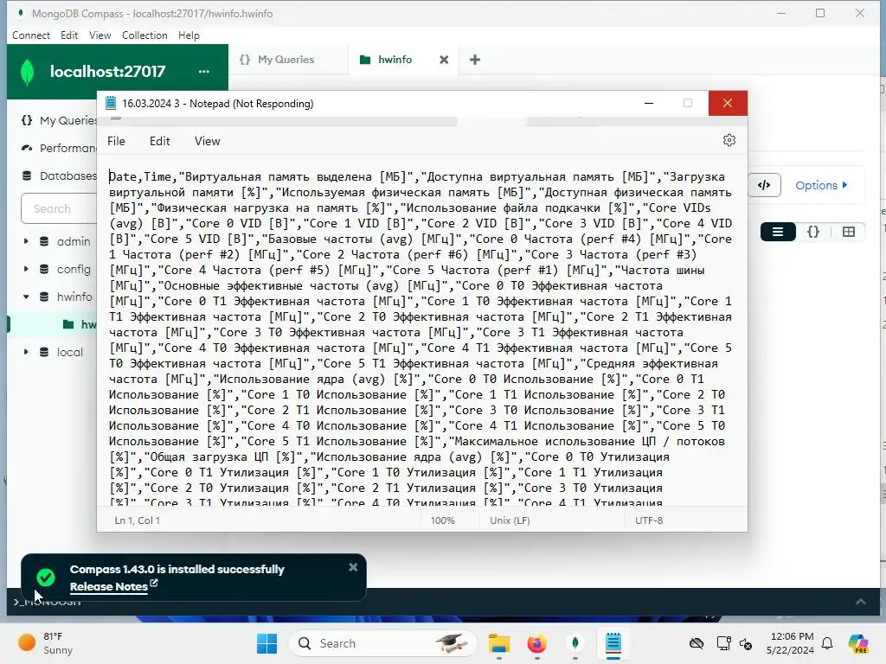Open the Windows Start menu

266,643
